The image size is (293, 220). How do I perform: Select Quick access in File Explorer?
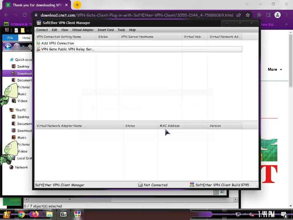pos(21,60)
